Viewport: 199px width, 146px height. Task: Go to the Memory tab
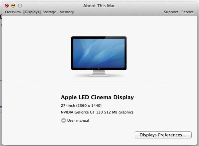click(x=67, y=12)
